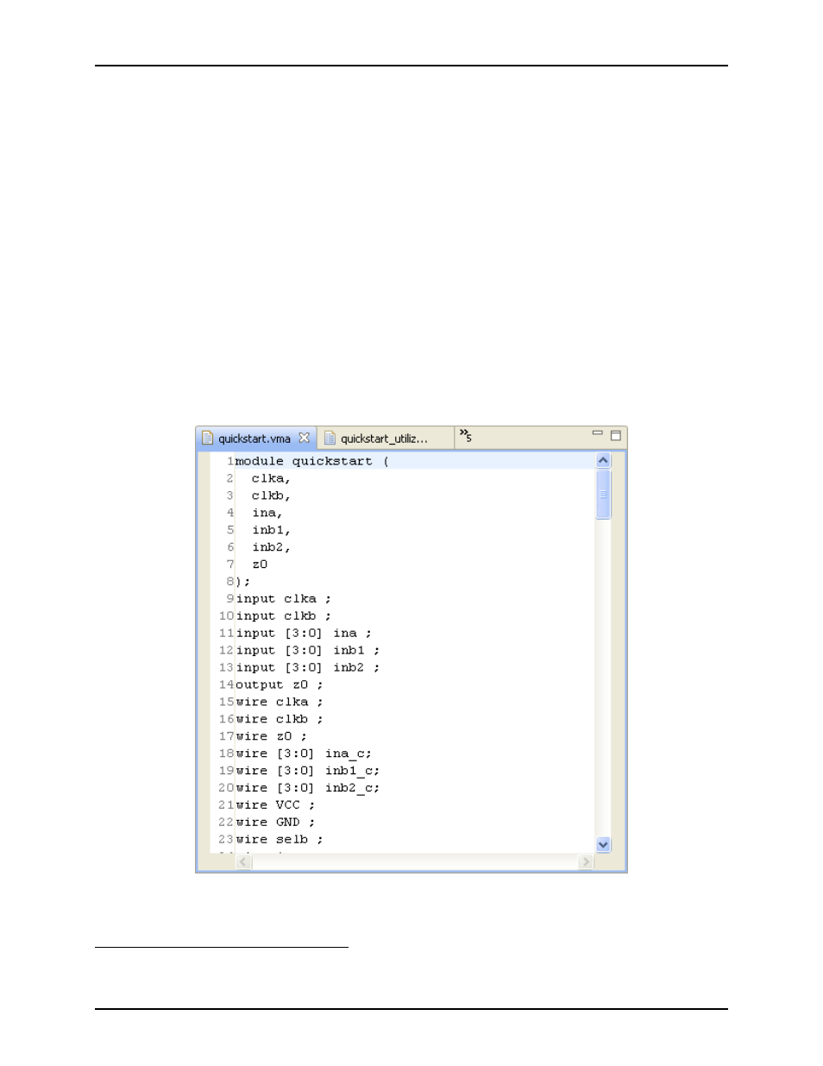This screenshot has width=823, height=1066.
Task: Minimize the editor pane
Action: coord(597,433)
